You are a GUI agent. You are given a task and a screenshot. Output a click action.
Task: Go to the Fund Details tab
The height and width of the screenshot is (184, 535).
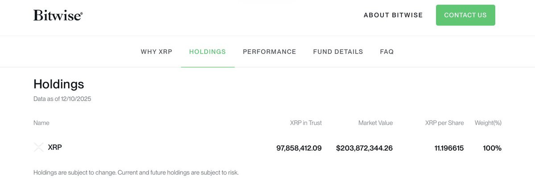point(338,52)
